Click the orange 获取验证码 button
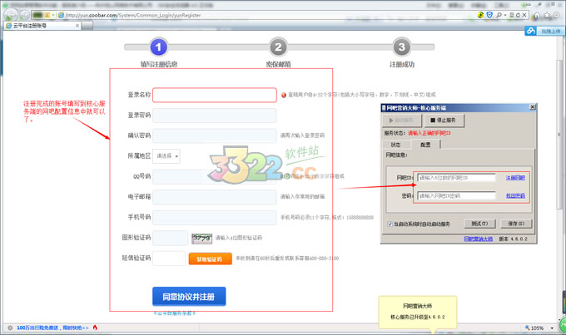566x335 pixels. click(210, 259)
